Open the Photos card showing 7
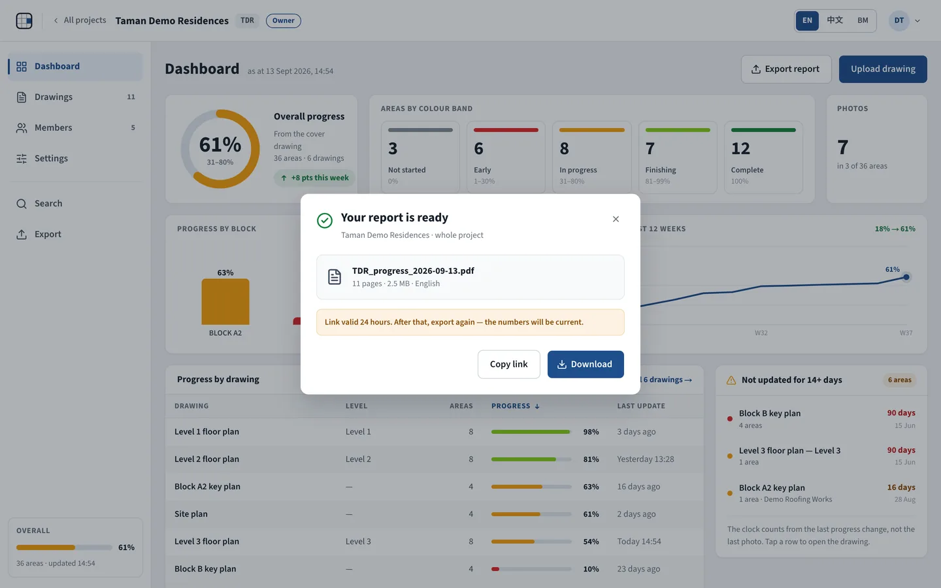The image size is (941, 588). (x=876, y=149)
